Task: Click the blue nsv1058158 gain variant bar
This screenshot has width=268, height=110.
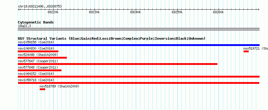Action: [139, 45]
